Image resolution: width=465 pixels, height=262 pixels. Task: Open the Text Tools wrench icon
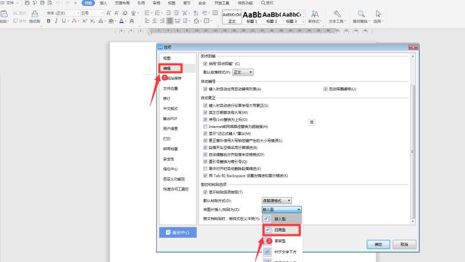337,14
